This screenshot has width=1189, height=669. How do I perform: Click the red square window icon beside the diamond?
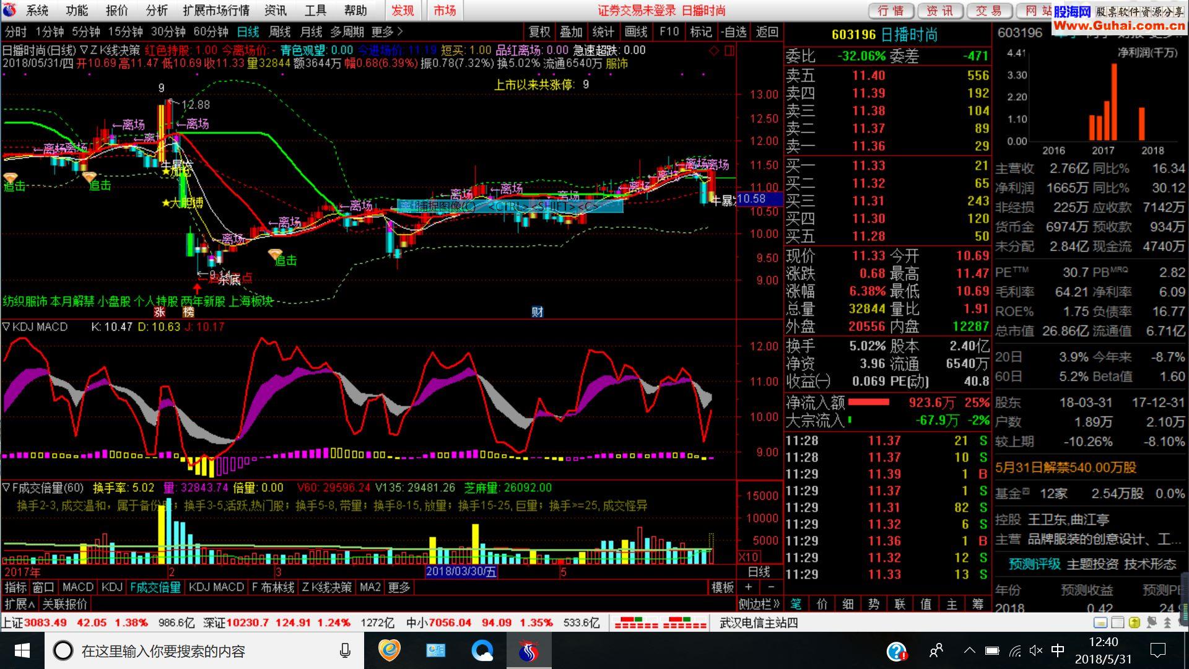point(729,50)
